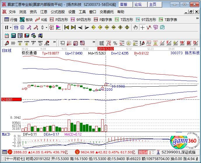
Task: Open the 文件 menu
Action: coord(12,12)
